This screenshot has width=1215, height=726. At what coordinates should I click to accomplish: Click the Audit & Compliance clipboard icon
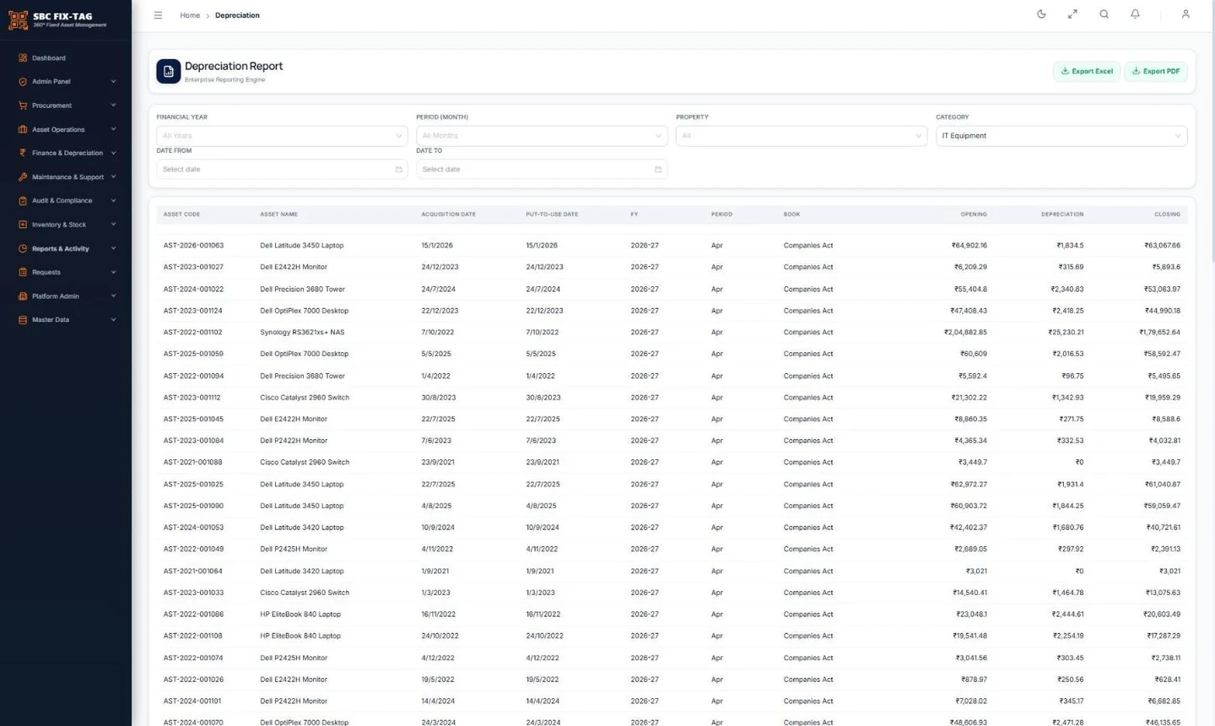(x=23, y=201)
